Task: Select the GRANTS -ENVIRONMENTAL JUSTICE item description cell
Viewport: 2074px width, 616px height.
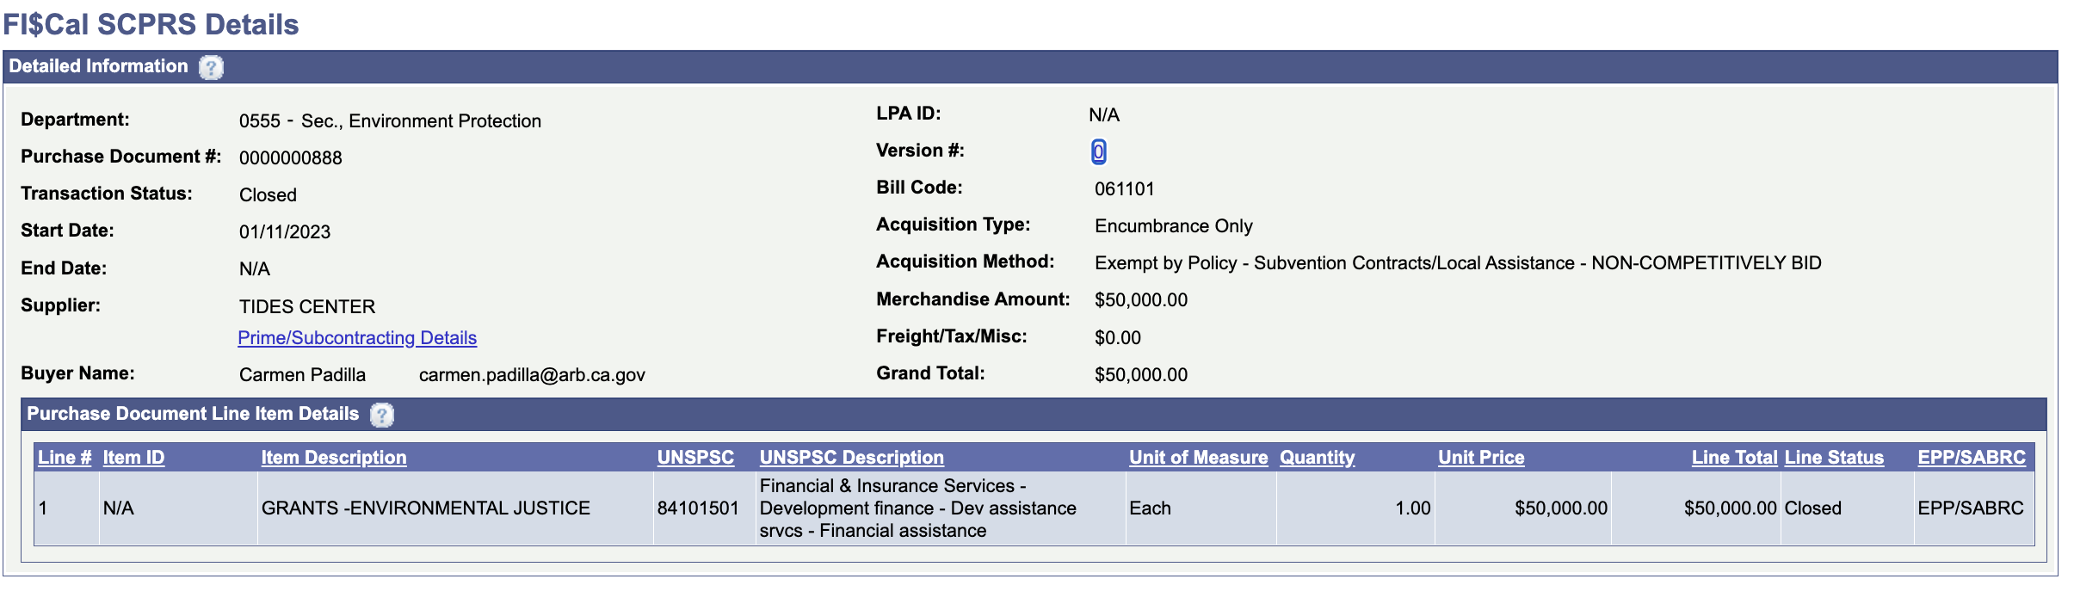Action: tap(426, 508)
